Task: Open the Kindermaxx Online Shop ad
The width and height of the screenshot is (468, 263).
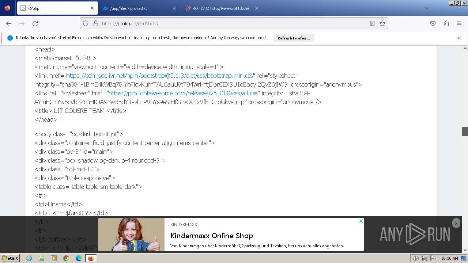Action: pyautogui.click(x=212, y=236)
